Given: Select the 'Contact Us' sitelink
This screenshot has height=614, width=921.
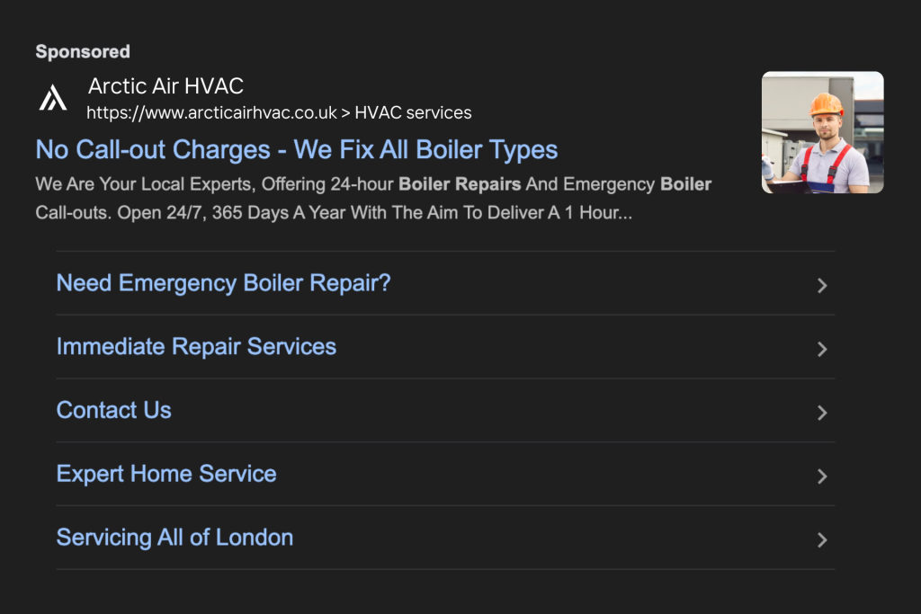Looking at the screenshot, I should (114, 411).
